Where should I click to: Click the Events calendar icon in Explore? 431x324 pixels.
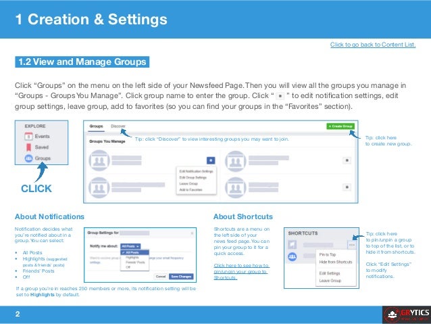click(28, 136)
